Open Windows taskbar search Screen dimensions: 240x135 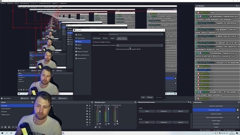tap(7, 133)
